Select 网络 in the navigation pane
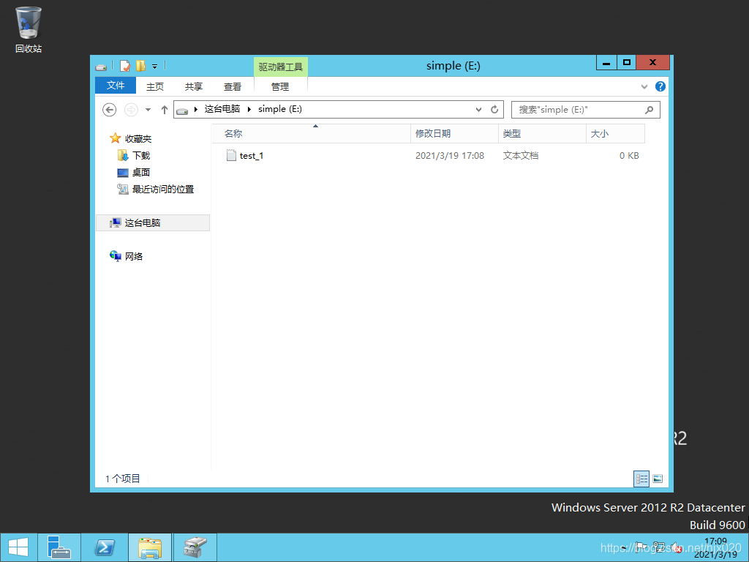Image resolution: width=749 pixels, height=562 pixels. click(x=134, y=257)
